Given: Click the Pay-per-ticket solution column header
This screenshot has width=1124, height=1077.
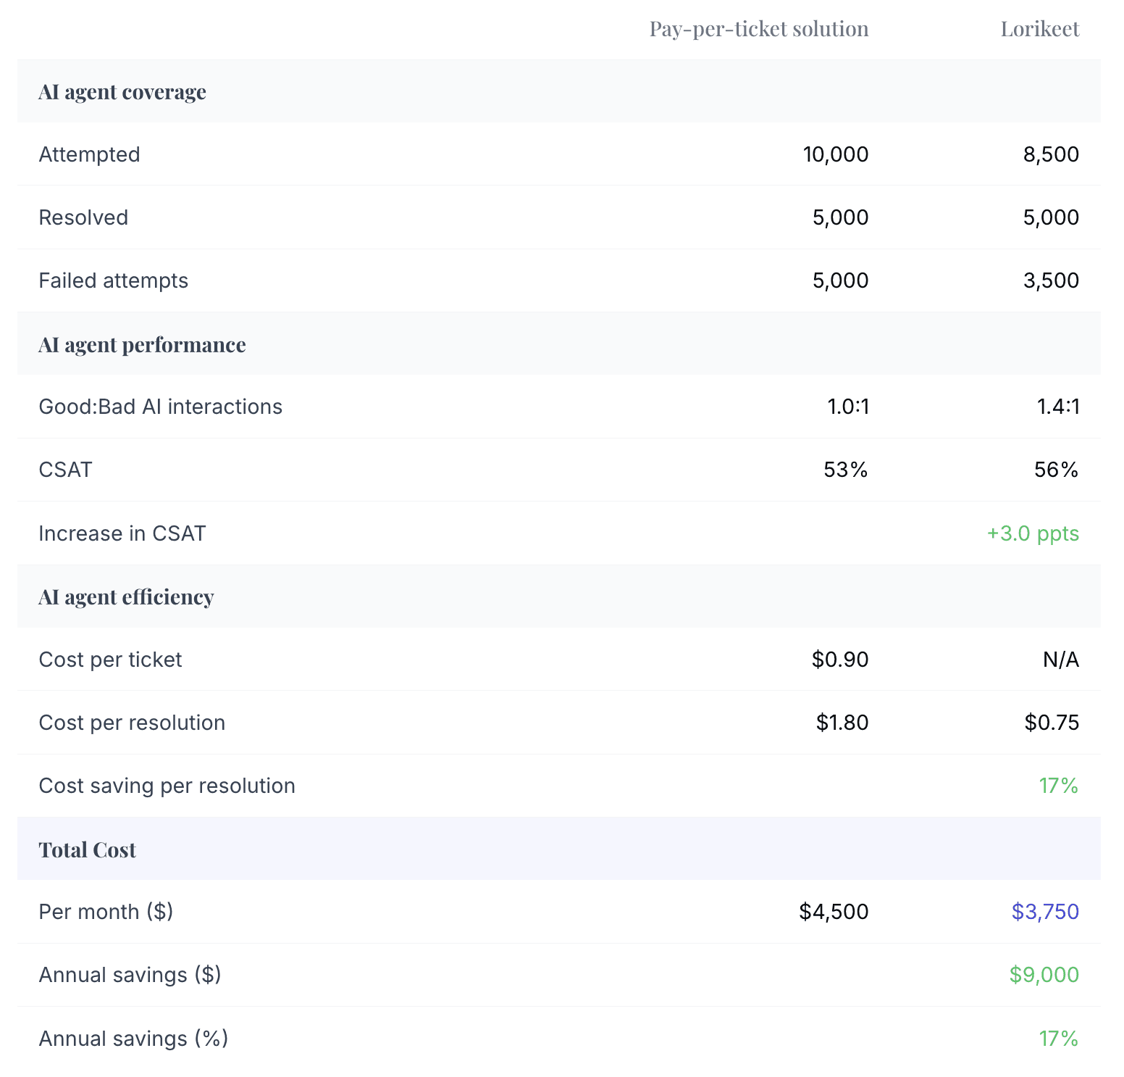Looking at the screenshot, I should coord(758,29).
